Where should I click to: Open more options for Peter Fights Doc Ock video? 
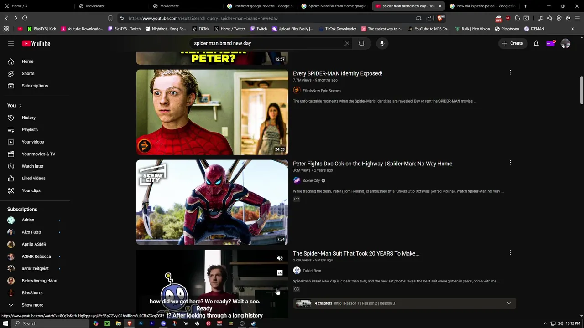[x=510, y=163]
